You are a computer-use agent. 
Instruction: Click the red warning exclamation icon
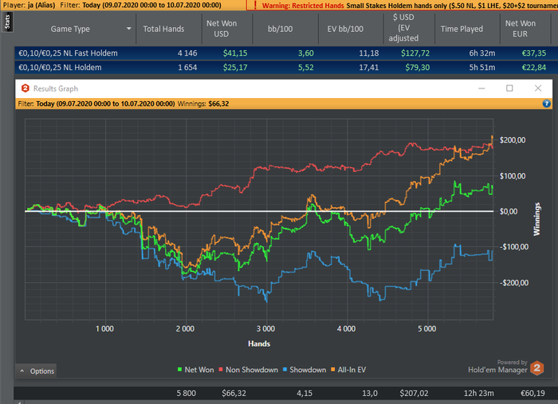coord(255,5)
